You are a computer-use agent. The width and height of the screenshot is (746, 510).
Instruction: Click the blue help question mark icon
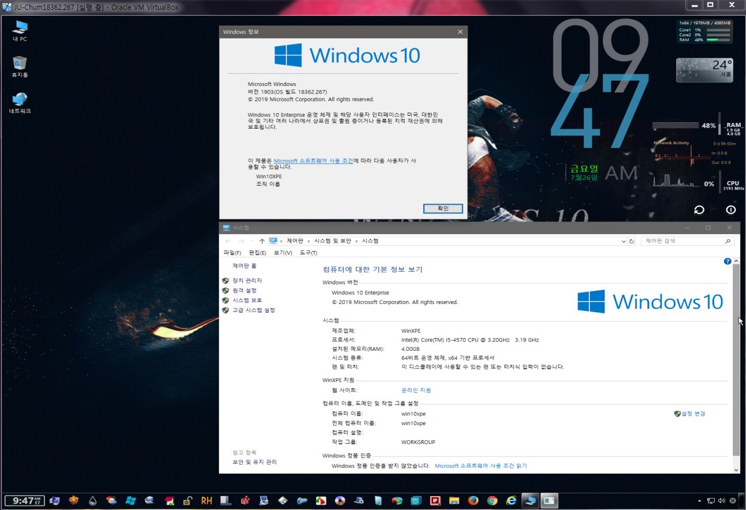(727, 261)
